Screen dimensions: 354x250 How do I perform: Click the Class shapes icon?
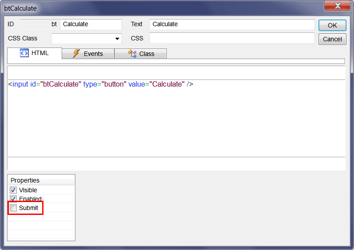point(132,54)
